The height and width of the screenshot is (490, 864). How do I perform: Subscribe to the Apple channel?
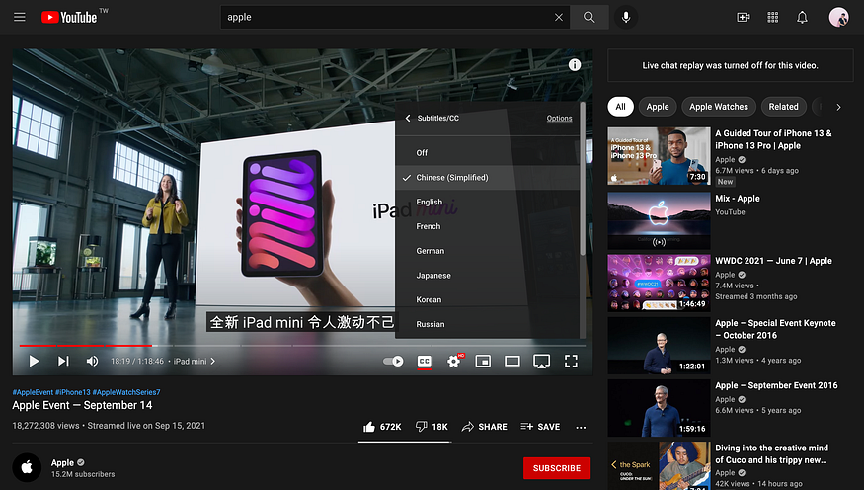(x=557, y=468)
